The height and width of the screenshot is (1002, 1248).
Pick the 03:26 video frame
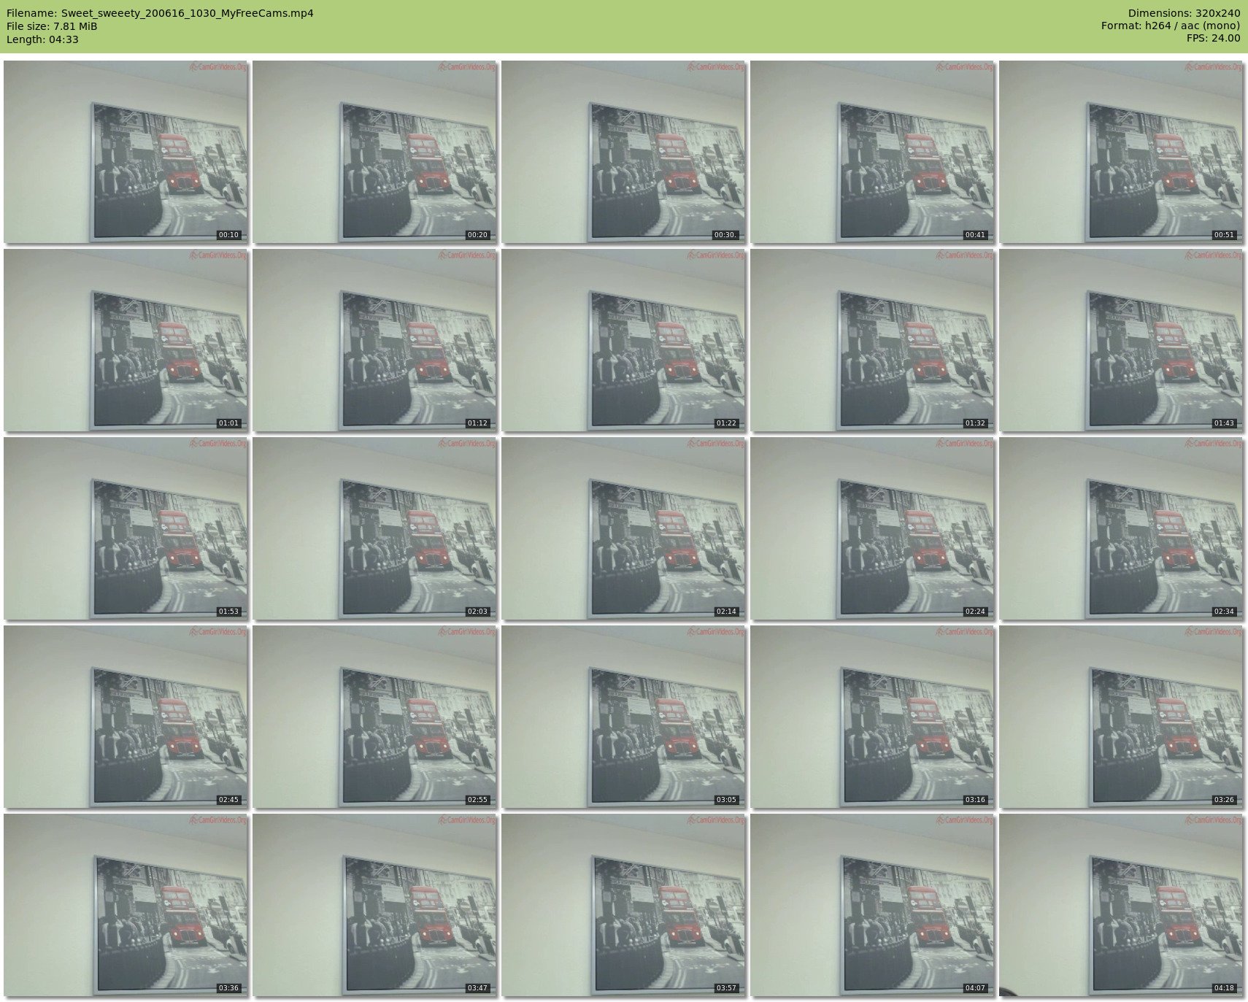[x=1121, y=717]
